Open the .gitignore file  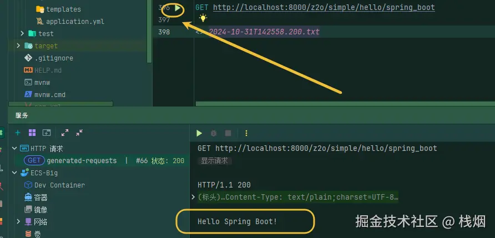[54, 58]
